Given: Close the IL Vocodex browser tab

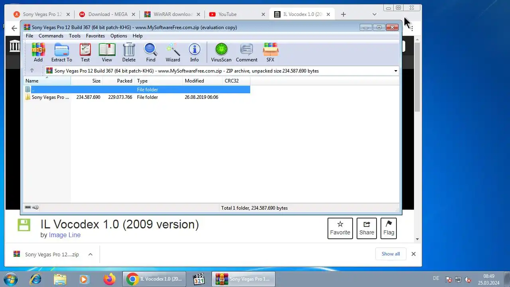Looking at the screenshot, I should click(x=328, y=14).
